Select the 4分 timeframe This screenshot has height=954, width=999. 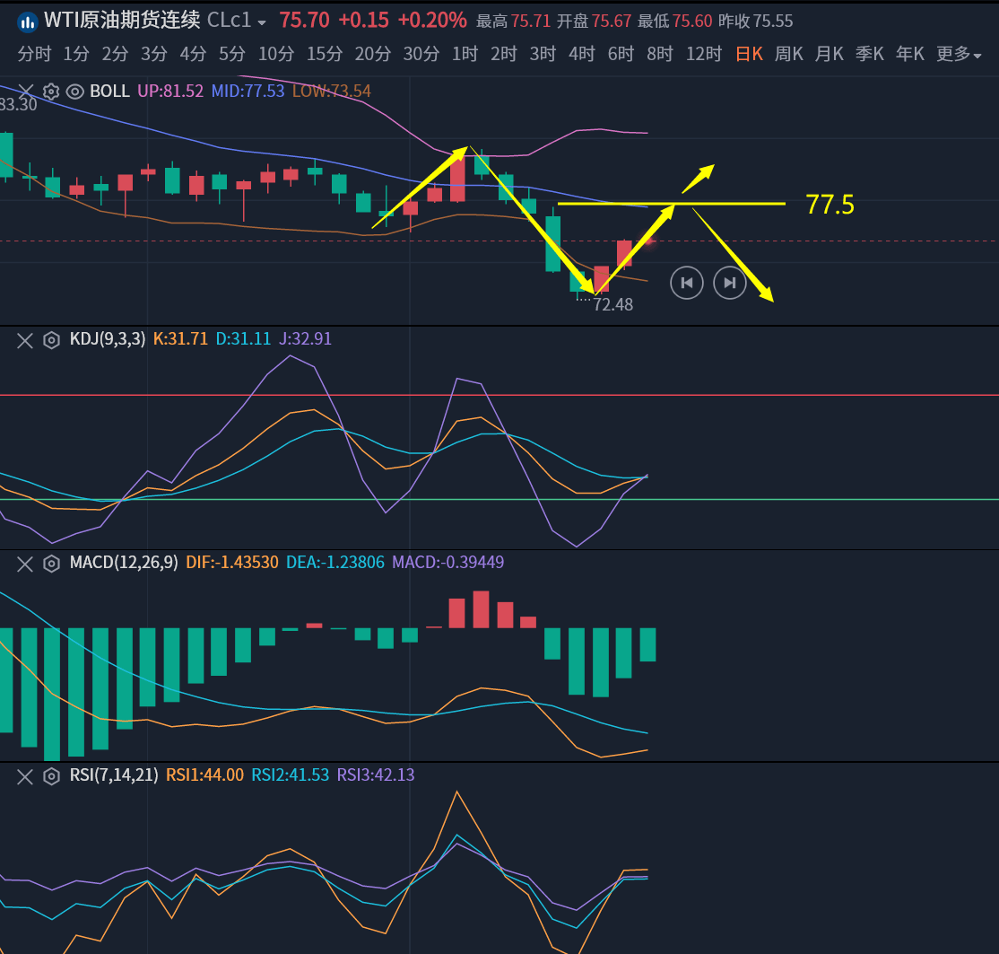click(x=193, y=54)
